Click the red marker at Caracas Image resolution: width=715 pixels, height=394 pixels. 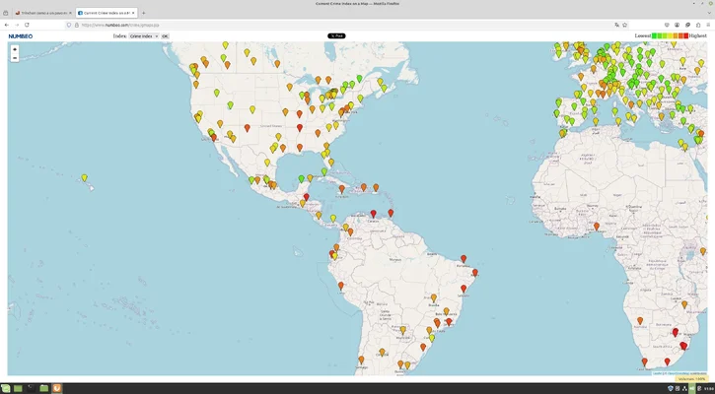[x=374, y=213]
